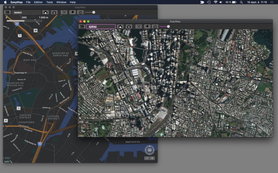Open the Wi-Fi status menu
The width and height of the screenshot is (278, 173).
[215, 2]
